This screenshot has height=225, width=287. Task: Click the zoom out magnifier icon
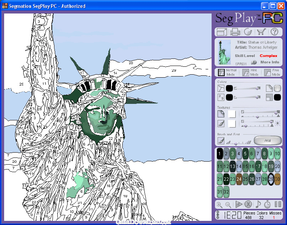click(228, 204)
